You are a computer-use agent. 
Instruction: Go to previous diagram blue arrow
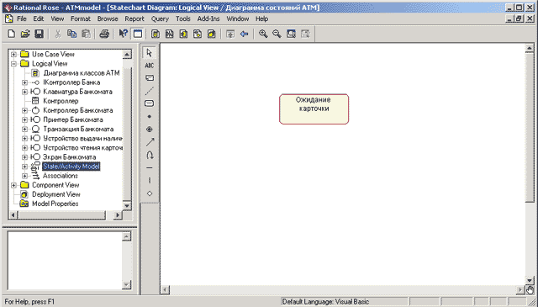click(x=245, y=34)
